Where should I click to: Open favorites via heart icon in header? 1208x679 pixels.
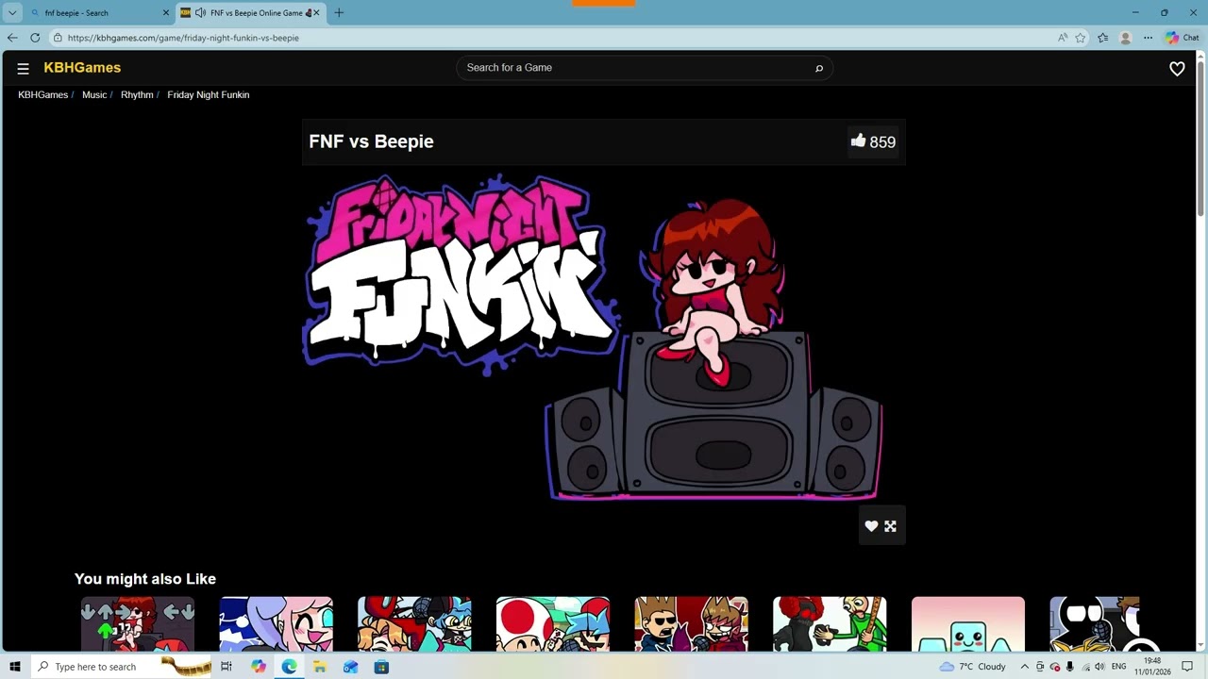pyautogui.click(x=1177, y=69)
